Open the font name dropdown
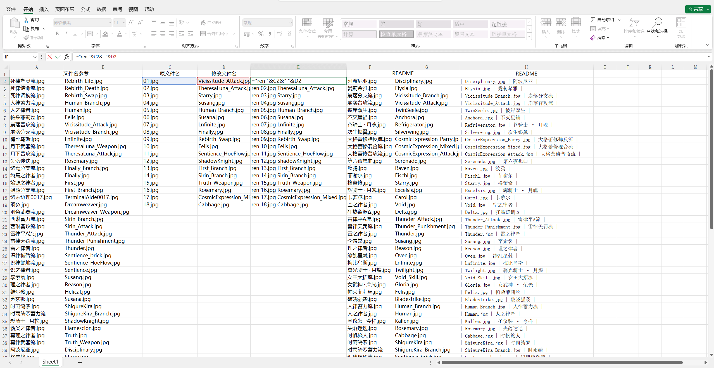 coord(110,23)
